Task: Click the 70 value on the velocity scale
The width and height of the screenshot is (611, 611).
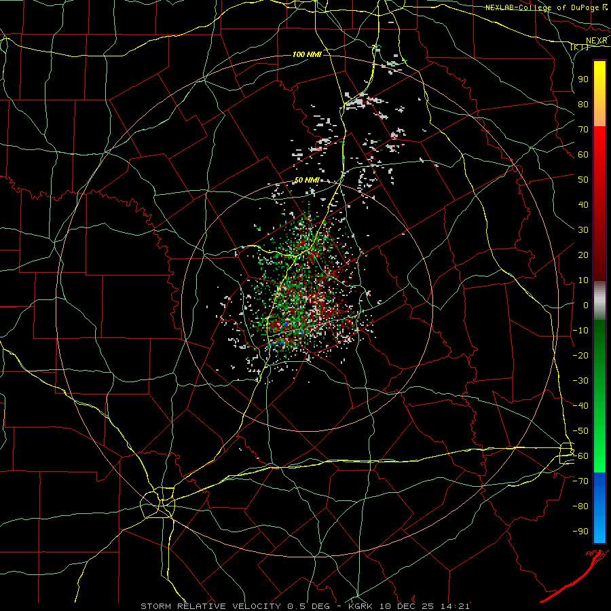Action: coord(583,130)
